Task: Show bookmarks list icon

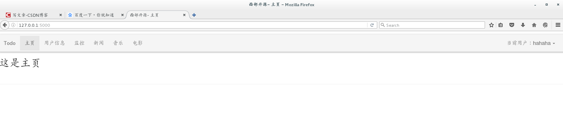Action: click(x=501, y=25)
